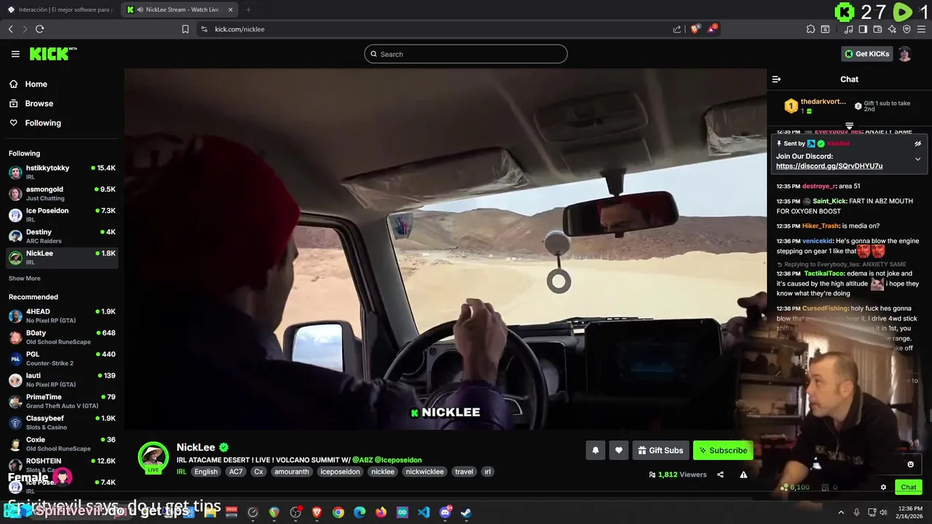
Task: Open Destiny channel in sidebar
Action: 62,236
